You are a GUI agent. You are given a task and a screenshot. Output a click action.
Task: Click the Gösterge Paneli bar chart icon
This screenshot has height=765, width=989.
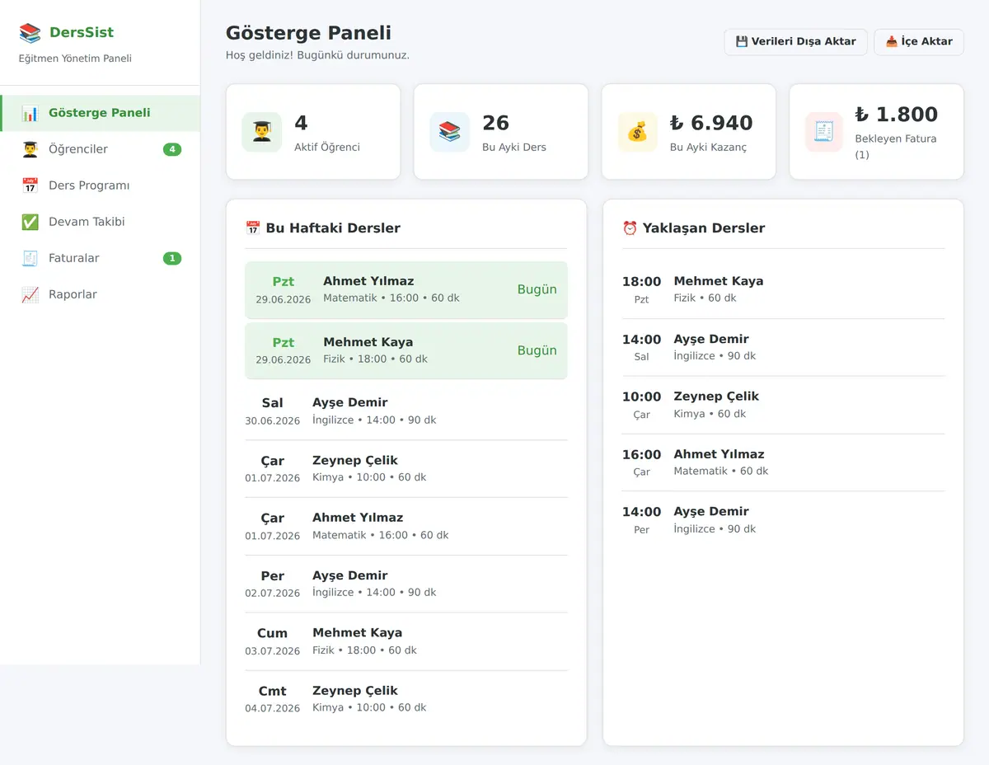pyautogui.click(x=30, y=113)
